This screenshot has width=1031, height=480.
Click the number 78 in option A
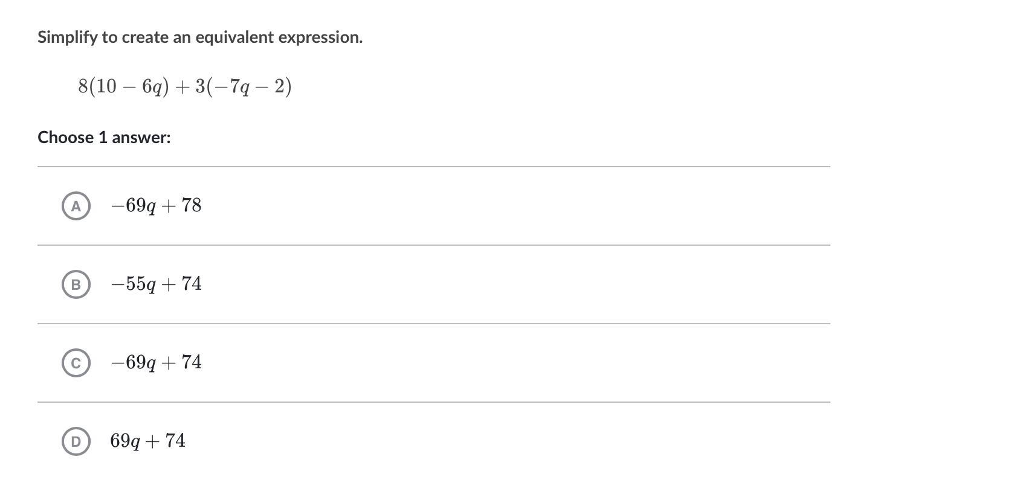pyautogui.click(x=191, y=205)
